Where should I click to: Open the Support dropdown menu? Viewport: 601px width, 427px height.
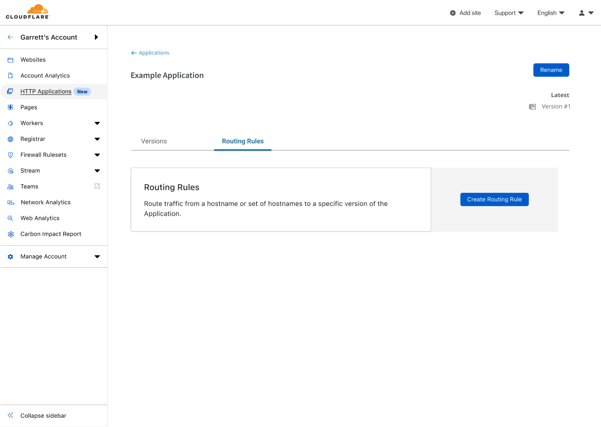tap(508, 13)
